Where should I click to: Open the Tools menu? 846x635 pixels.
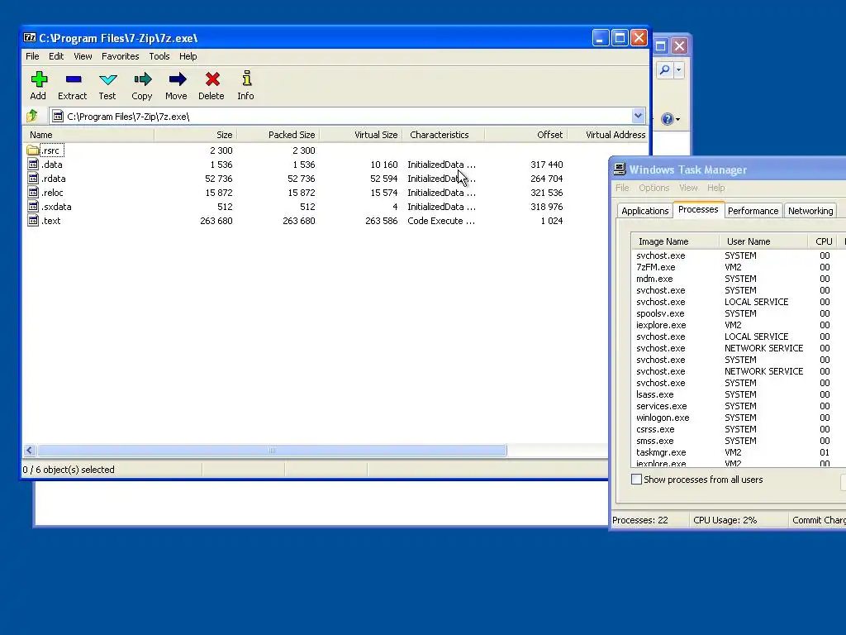(x=159, y=56)
